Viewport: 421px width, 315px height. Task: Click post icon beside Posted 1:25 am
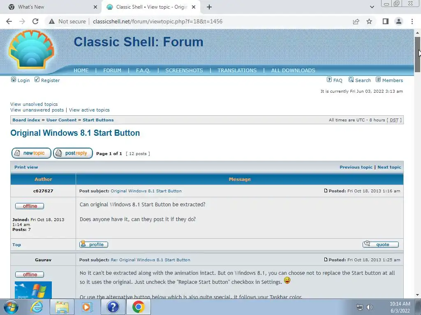(x=326, y=260)
